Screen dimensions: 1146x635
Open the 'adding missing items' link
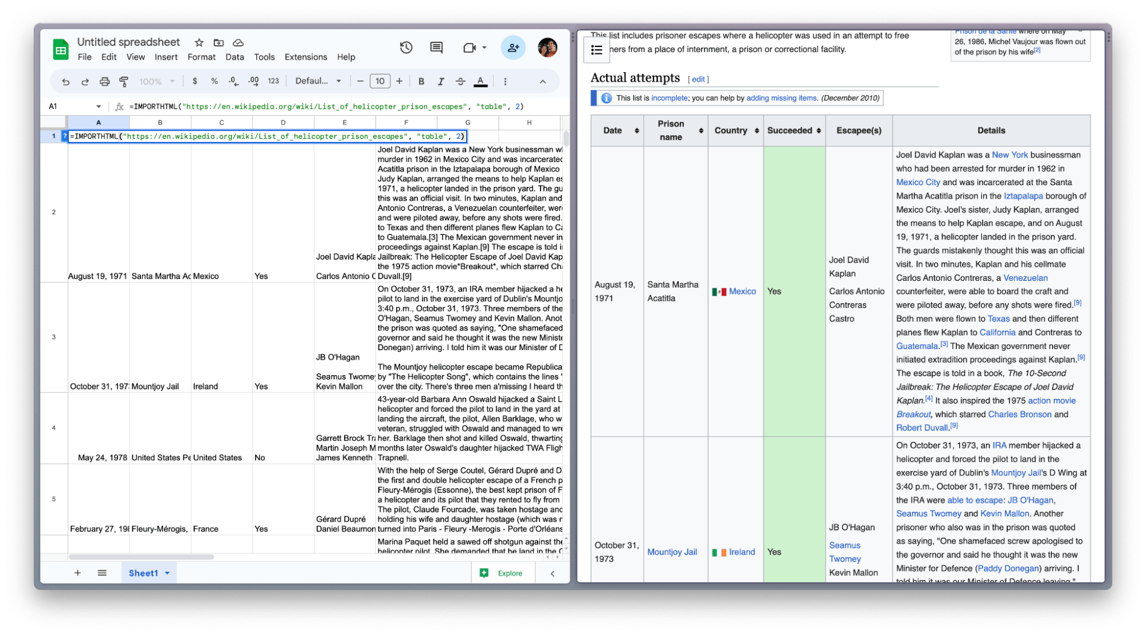(781, 98)
